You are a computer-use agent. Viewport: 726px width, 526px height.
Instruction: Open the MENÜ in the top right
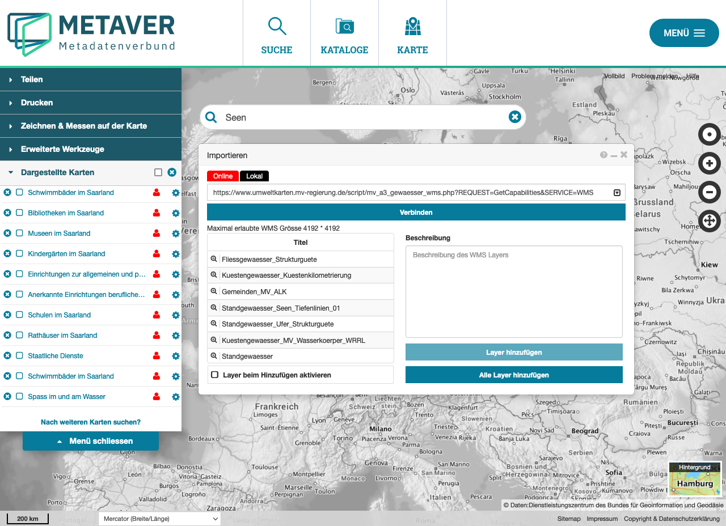tap(684, 32)
